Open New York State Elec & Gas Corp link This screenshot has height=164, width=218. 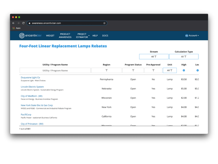(x=37, y=105)
